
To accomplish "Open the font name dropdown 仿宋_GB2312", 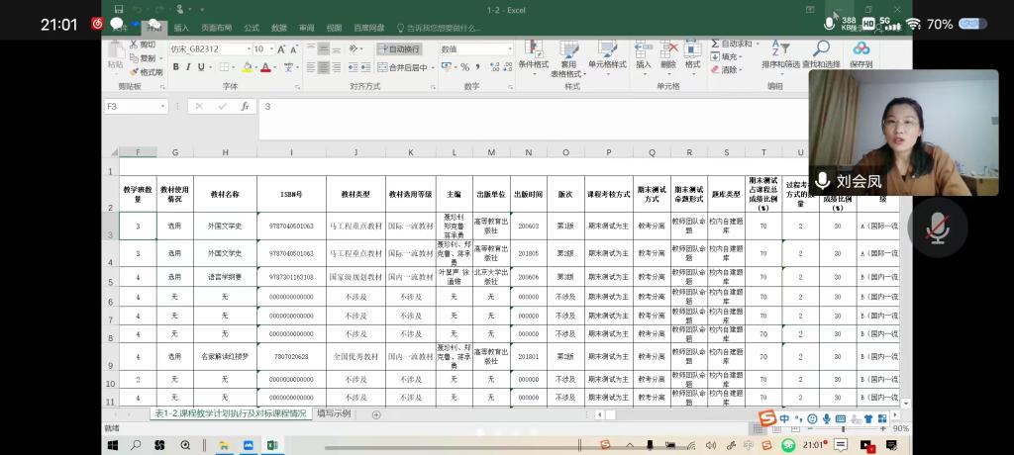I will click(246, 48).
